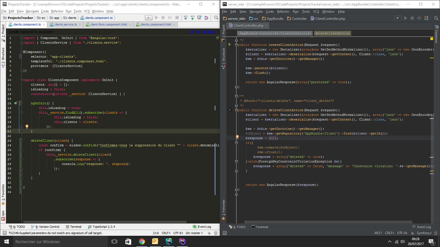Toggle the Z: Structure tool window in PhpStorm
440x247 pixels.
click(224, 59)
